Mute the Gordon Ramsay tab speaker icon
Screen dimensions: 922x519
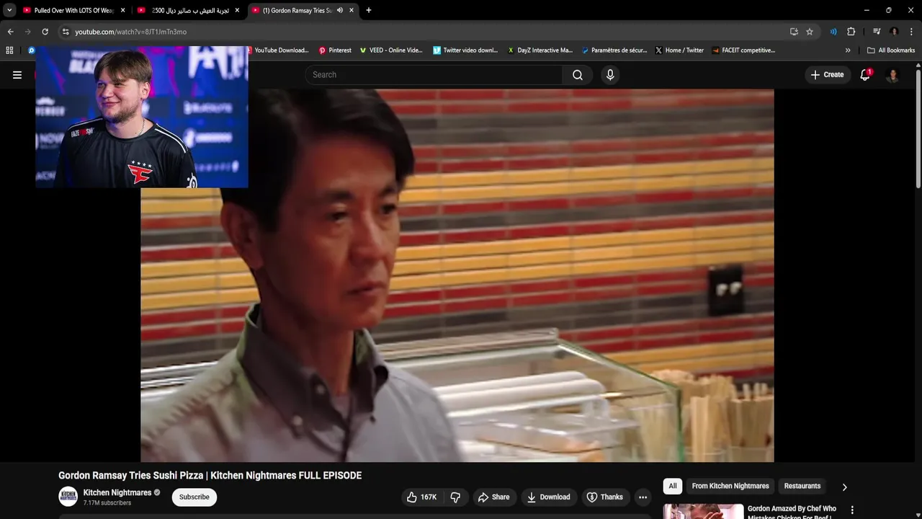pyautogui.click(x=340, y=10)
